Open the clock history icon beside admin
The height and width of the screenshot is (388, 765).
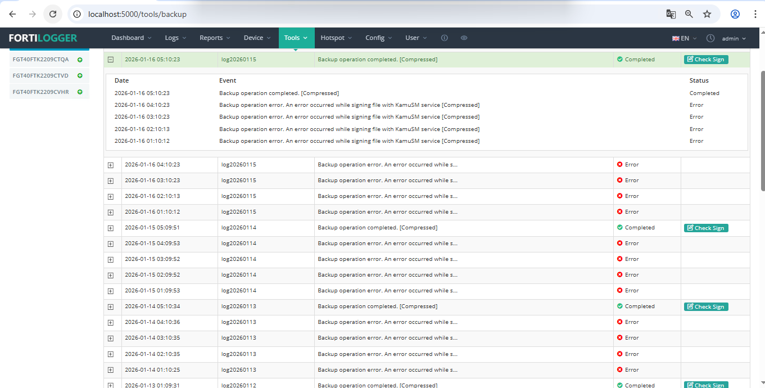pos(710,38)
